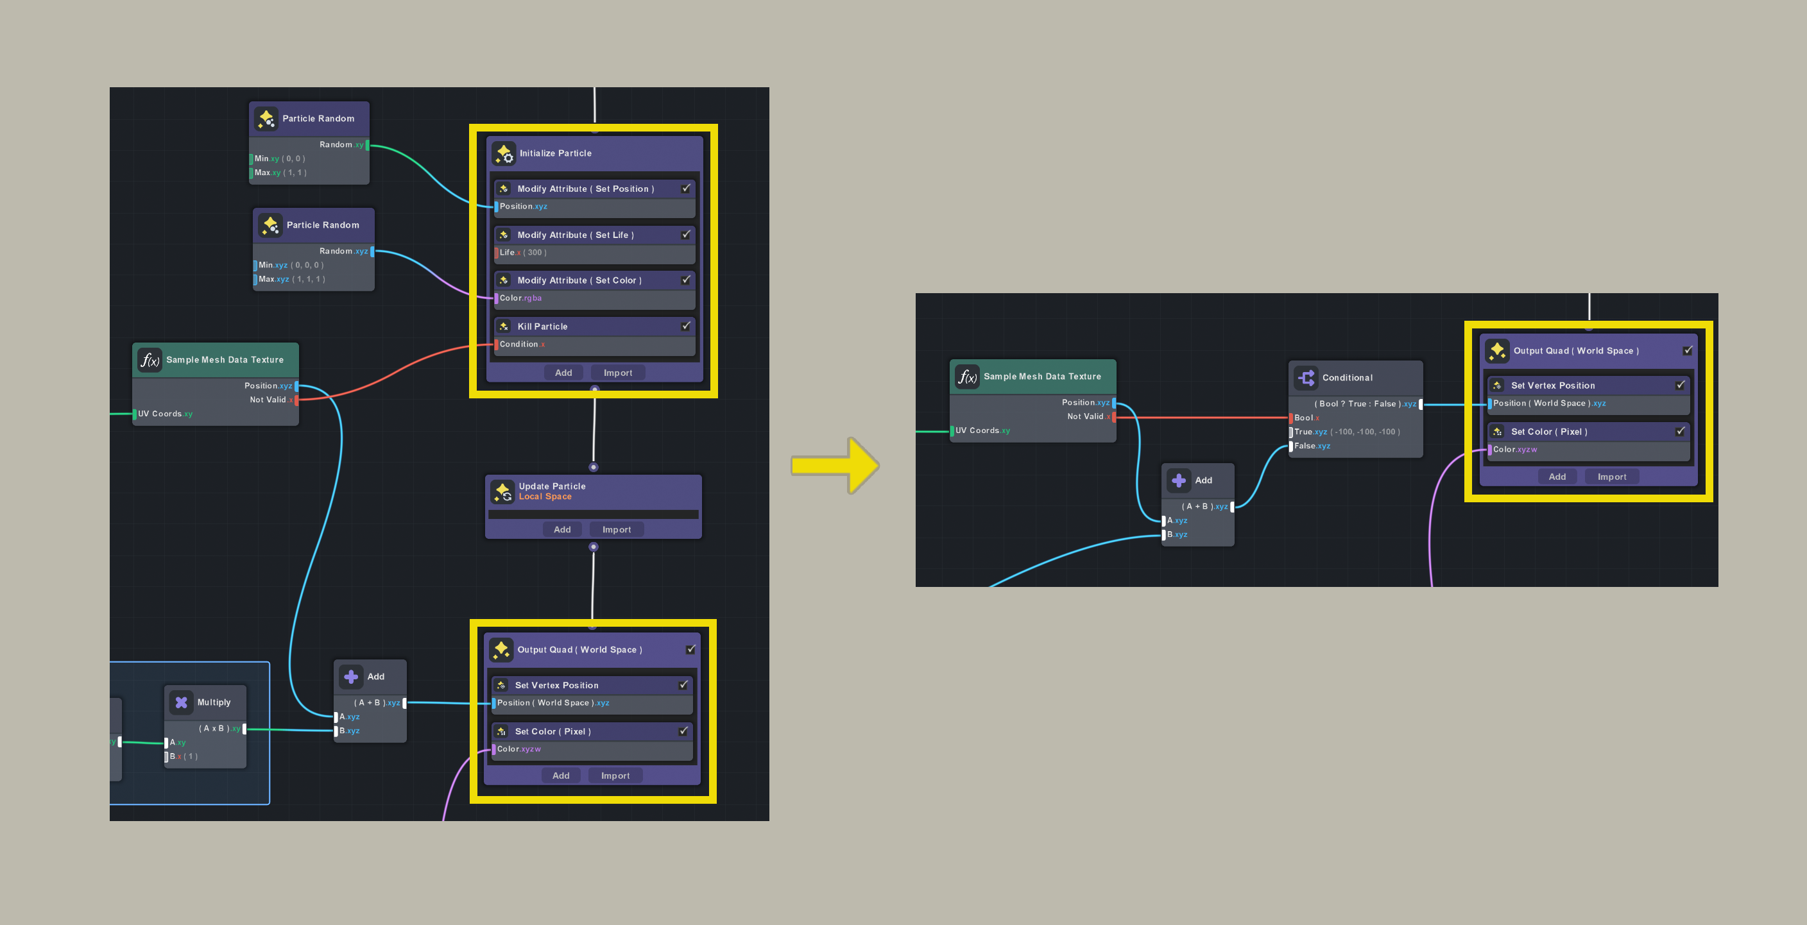Toggle Modify Attribute Set Position checkbox
This screenshot has height=925, width=1807.
pyautogui.click(x=685, y=189)
